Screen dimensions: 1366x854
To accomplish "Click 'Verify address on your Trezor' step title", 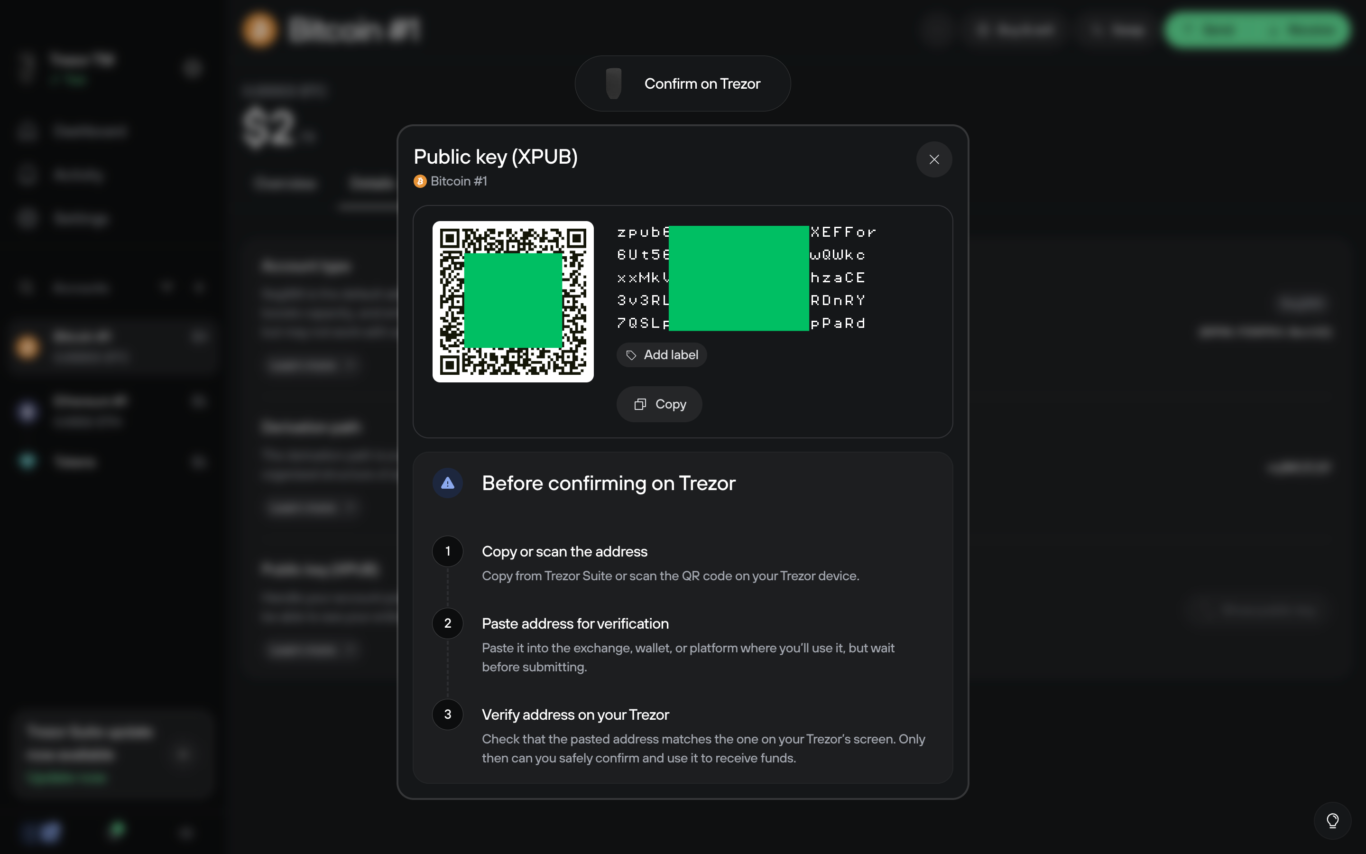I will pyautogui.click(x=575, y=715).
